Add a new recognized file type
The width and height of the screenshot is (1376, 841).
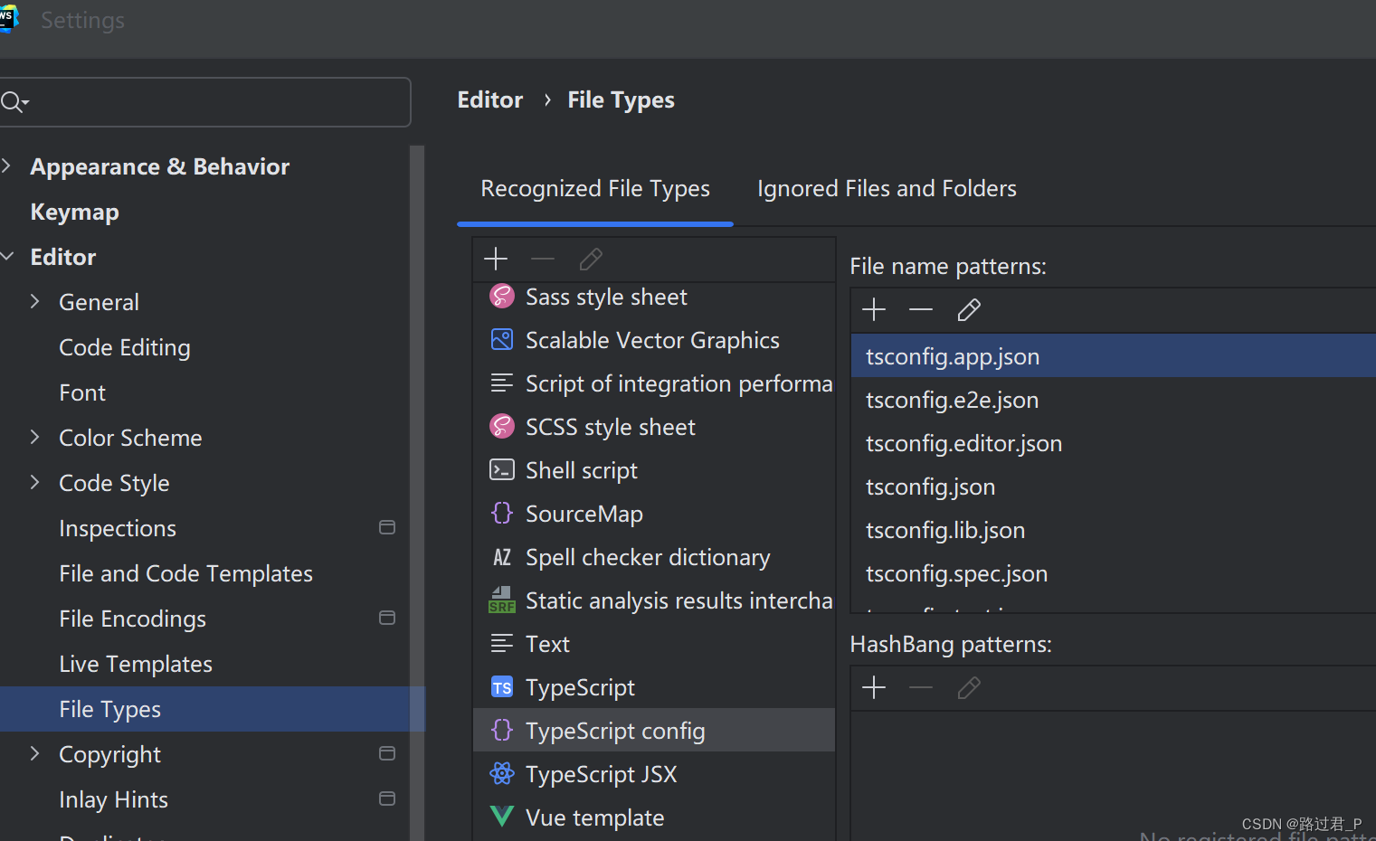click(x=496, y=259)
